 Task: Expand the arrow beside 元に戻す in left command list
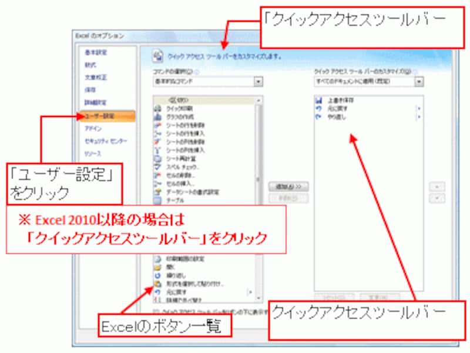(250, 292)
